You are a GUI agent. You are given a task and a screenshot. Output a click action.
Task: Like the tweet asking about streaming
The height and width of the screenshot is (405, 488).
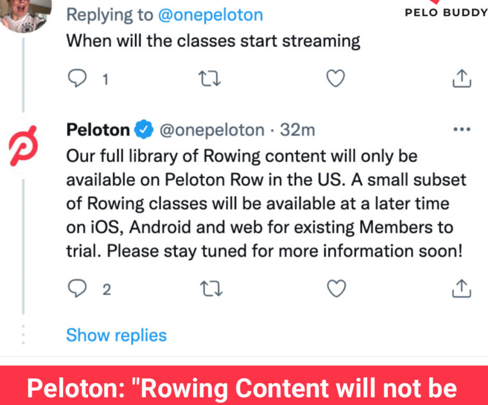336,80
